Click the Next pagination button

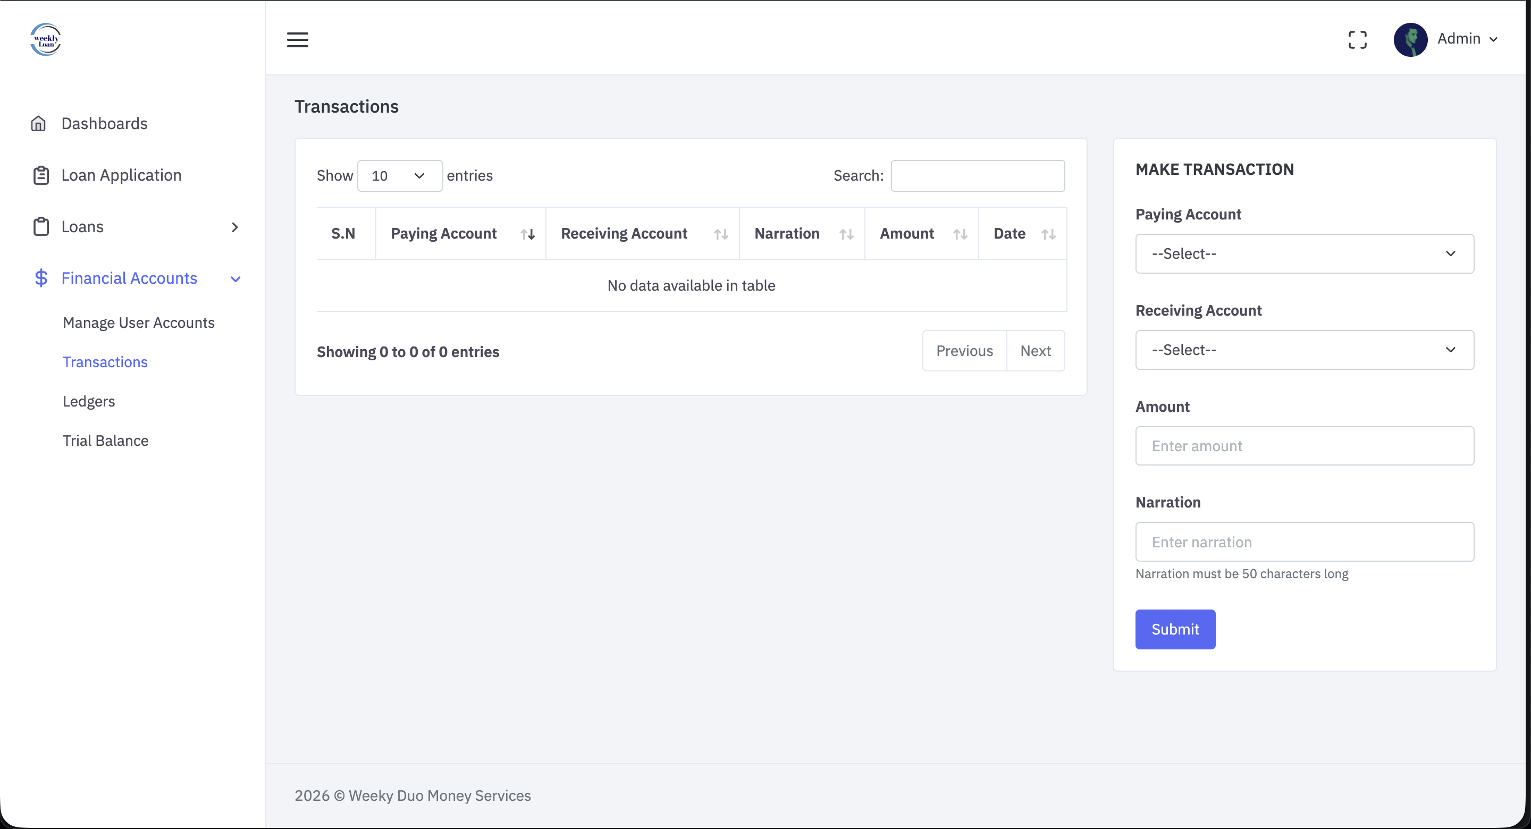click(x=1036, y=351)
